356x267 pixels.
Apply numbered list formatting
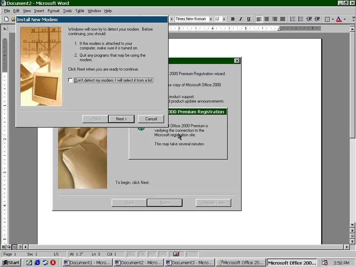point(293,19)
